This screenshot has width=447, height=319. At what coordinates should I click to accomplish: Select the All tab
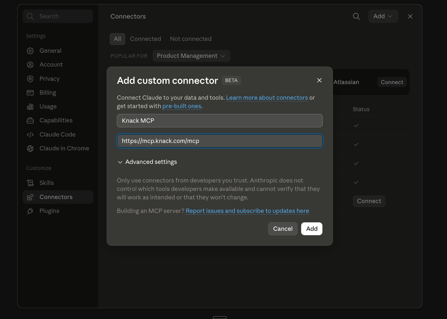point(117,39)
